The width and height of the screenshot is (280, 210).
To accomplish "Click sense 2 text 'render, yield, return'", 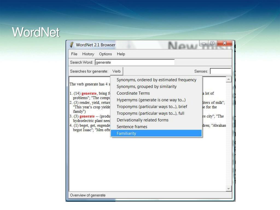I will [x=95, y=103].
